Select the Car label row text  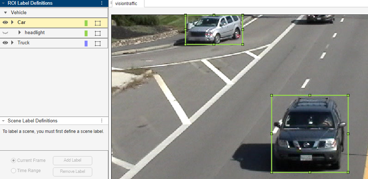(x=22, y=23)
